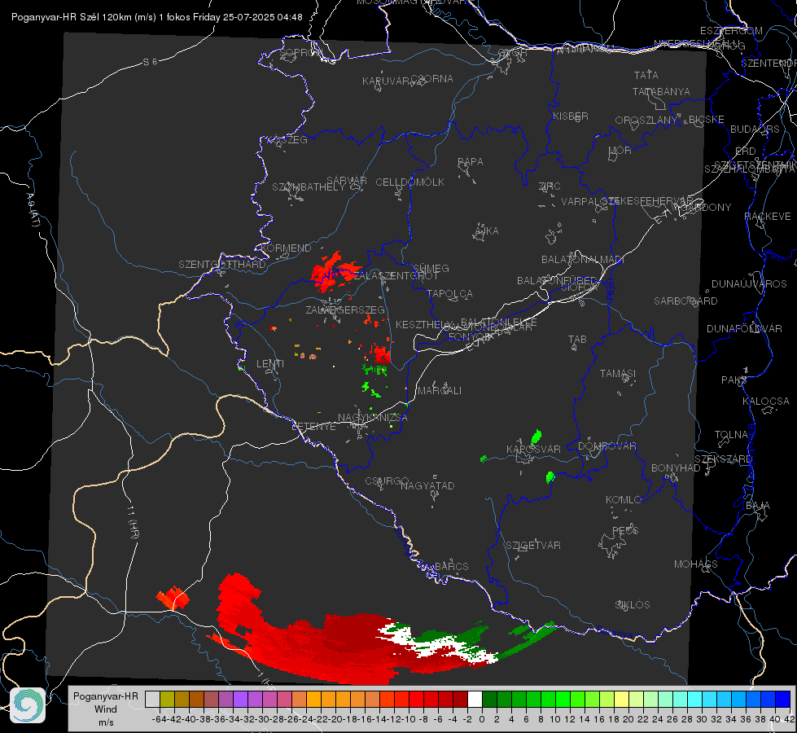Image resolution: width=797 pixels, height=733 pixels.
Task: Click the light gray swatch at the legend start
Action: (x=152, y=699)
